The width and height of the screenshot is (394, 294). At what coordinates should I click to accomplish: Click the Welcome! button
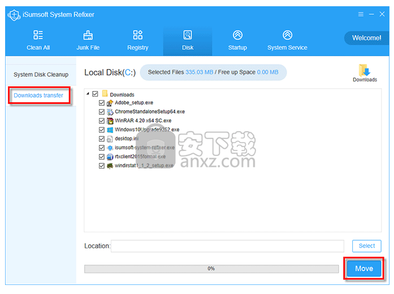pyautogui.click(x=366, y=38)
